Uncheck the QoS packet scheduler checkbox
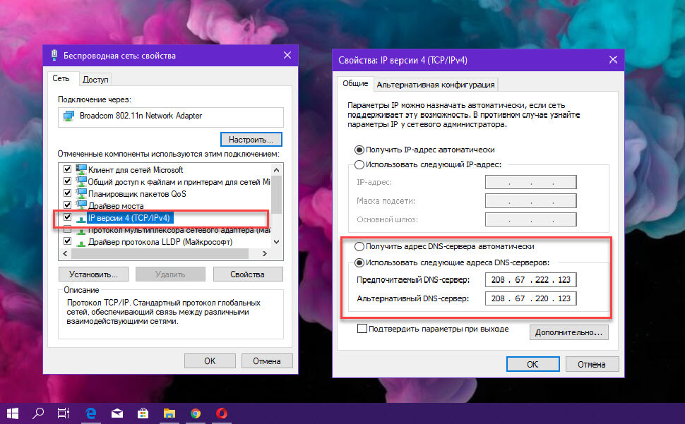Image resolution: width=685 pixels, height=424 pixels. pyautogui.click(x=67, y=193)
